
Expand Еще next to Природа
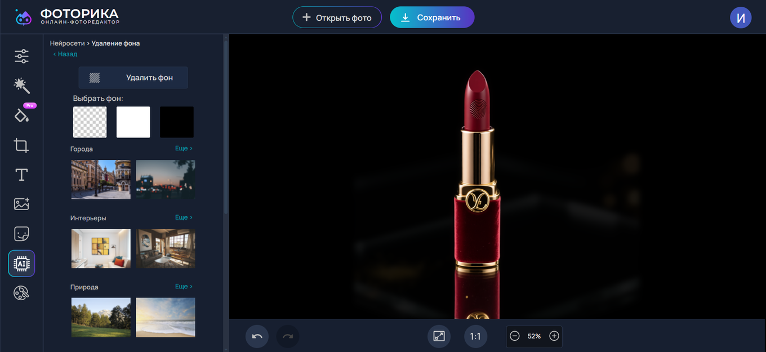click(183, 286)
